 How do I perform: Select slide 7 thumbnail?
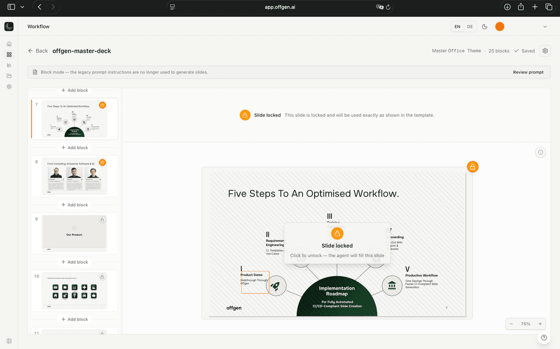pos(74,119)
